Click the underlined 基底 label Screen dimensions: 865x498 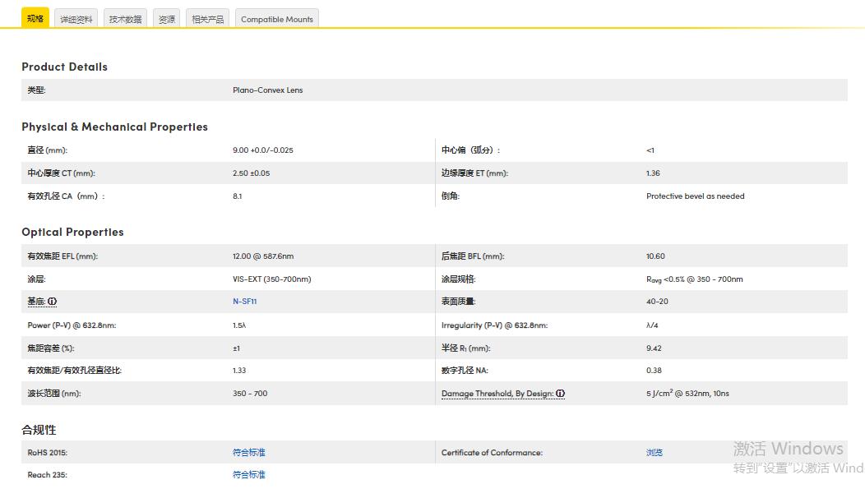click(x=36, y=302)
